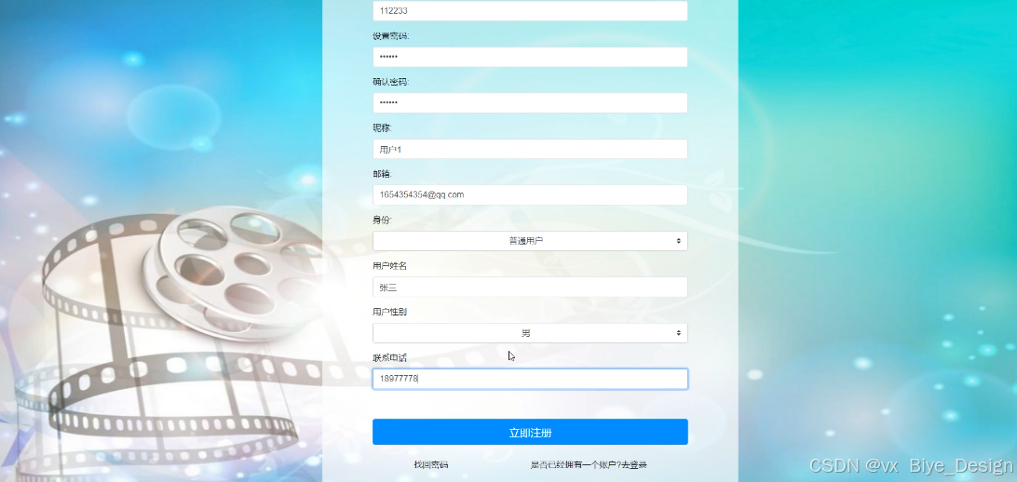Follow the 是否已经拥有一个账户?去登录 link
The image size is (1017, 482).
coord(589,464)
